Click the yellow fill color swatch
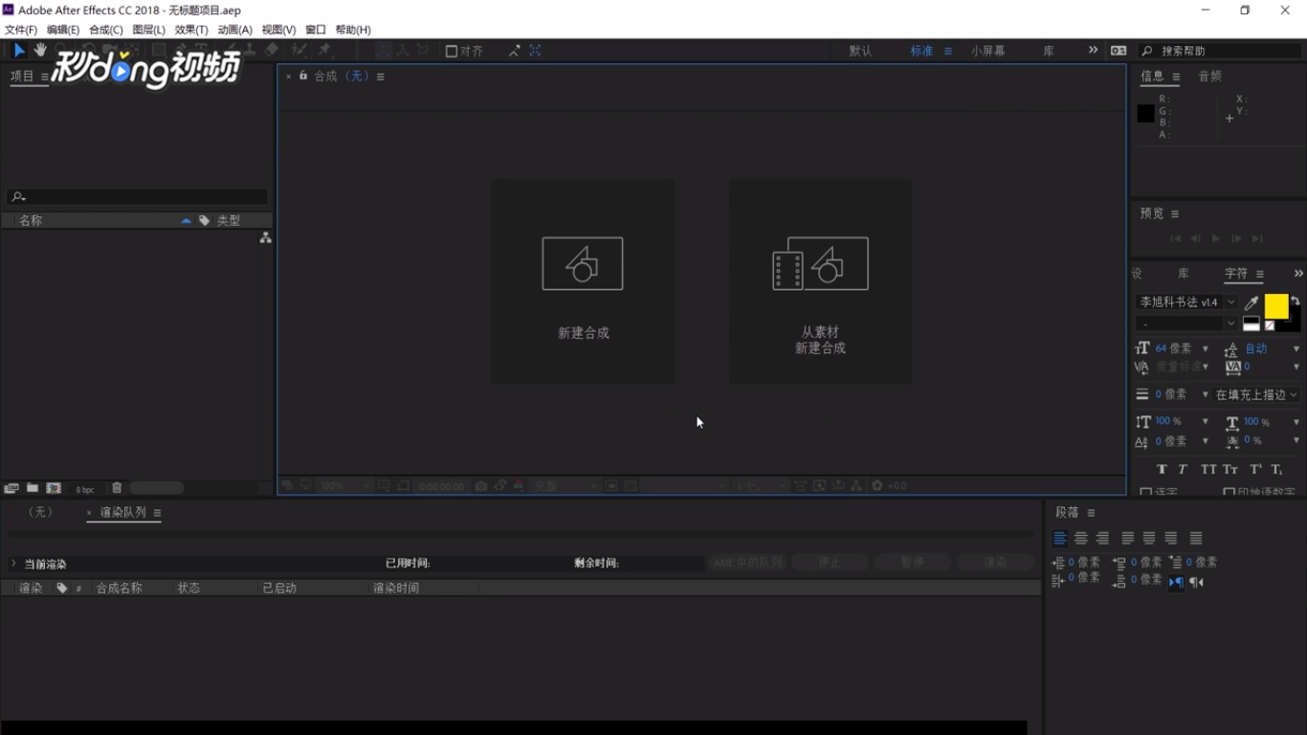The height and width of the screenshot is (735, 1307). pyautogui.click(x=1276, y=306)
